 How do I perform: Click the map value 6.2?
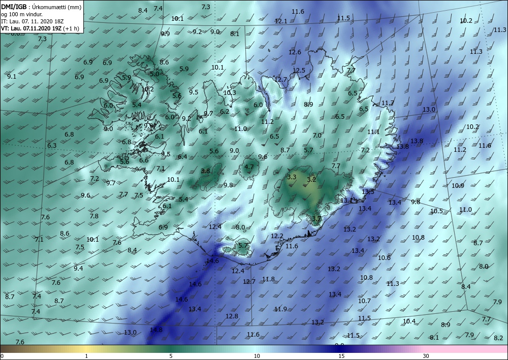point(225,111)
